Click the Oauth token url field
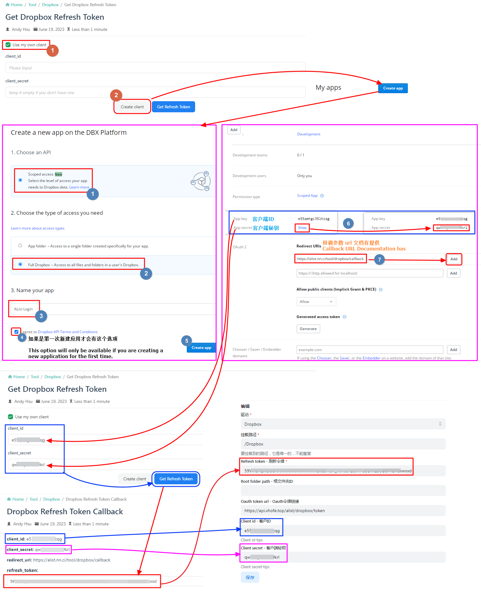This screenshot has width=481, height=600. click(343, 511)
